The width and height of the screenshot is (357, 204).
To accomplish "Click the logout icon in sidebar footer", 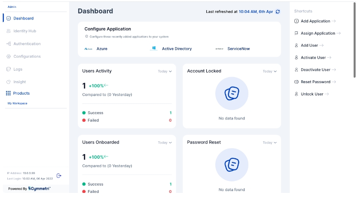I will coord(59,175).
